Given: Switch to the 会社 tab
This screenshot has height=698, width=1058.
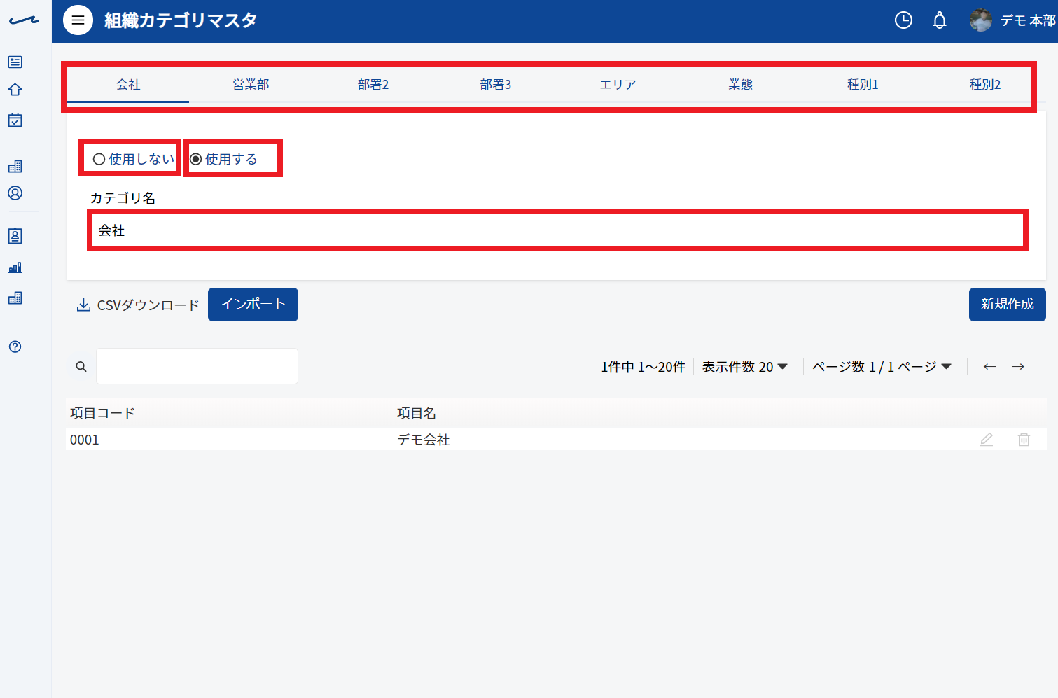Looking at the screenshot, I should (128, 85).
